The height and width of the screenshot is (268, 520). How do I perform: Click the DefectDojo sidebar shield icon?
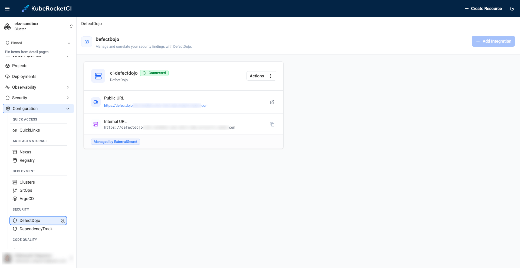(x=15, y=221)
